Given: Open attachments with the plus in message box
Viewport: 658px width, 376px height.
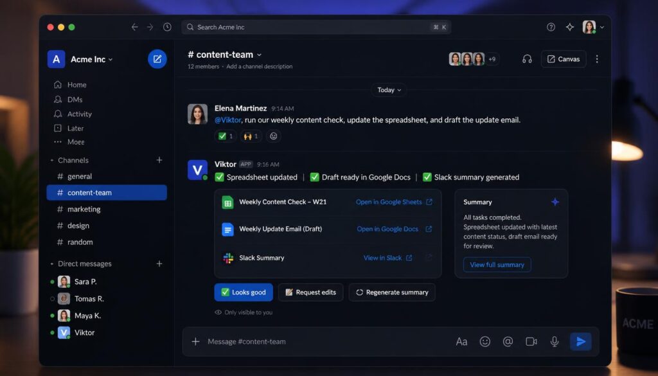Looking at the screenshot, I should [195, 341].
